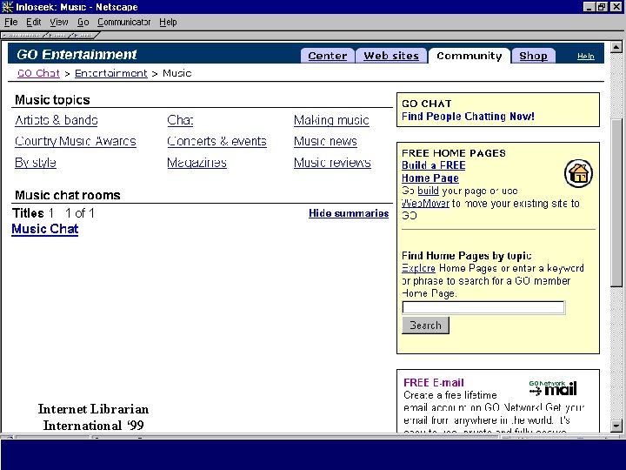Screen dimensions: 626x470
Task: Go to Entertainment breadcrumb link
Action: click(111, 73)
